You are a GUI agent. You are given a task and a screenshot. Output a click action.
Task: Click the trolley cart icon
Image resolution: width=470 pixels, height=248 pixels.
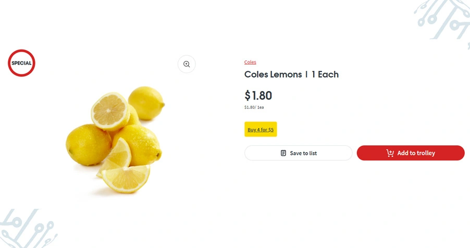(390, 153)
